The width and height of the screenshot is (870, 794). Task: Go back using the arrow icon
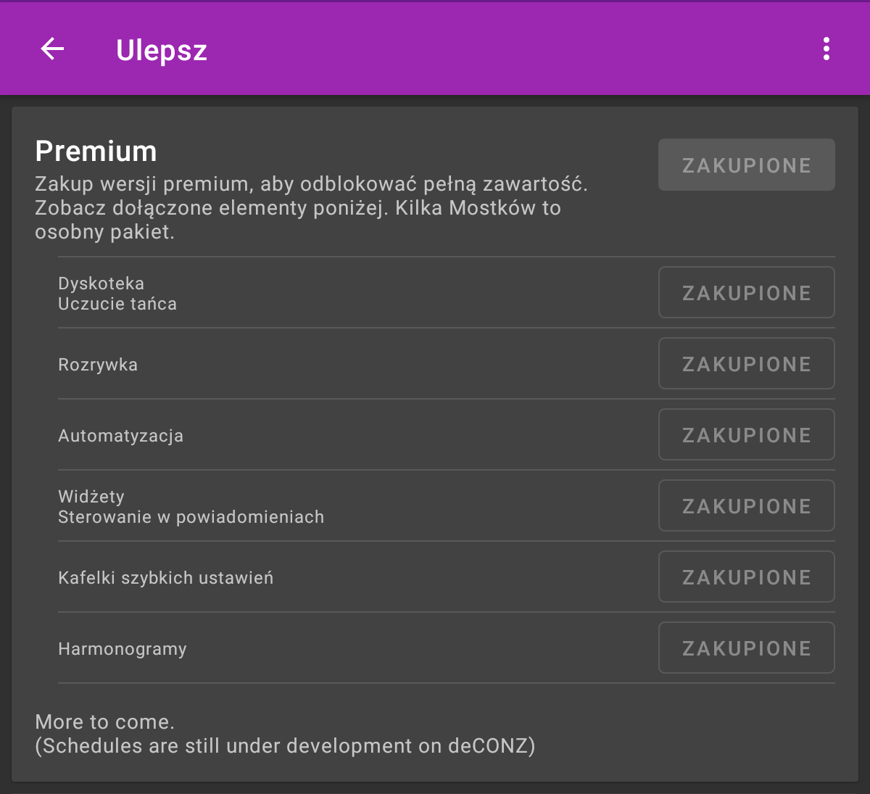coord(52,49)
